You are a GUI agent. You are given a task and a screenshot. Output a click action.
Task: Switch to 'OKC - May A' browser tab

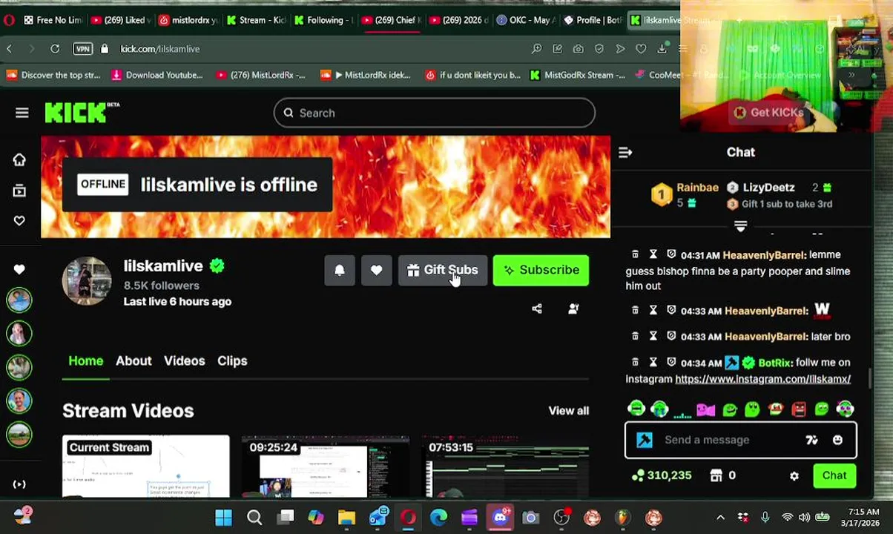click(x=526, y=20)
